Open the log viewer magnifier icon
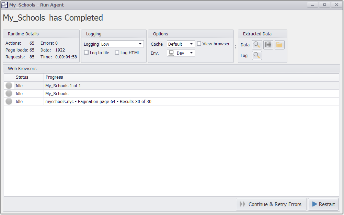 257,56
